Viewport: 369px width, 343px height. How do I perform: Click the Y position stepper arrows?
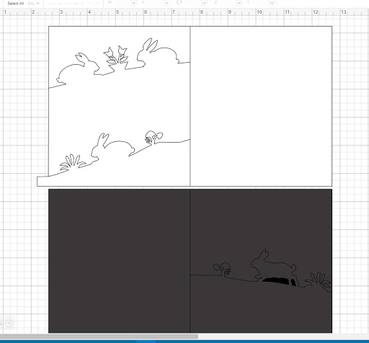tap(272, 3)
